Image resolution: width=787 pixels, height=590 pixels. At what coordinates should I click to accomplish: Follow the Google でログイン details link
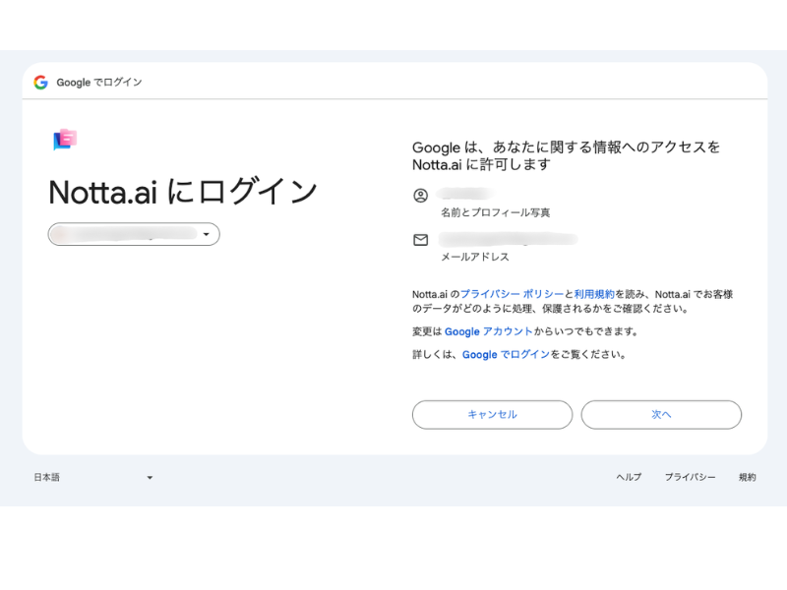pos(506,354)
